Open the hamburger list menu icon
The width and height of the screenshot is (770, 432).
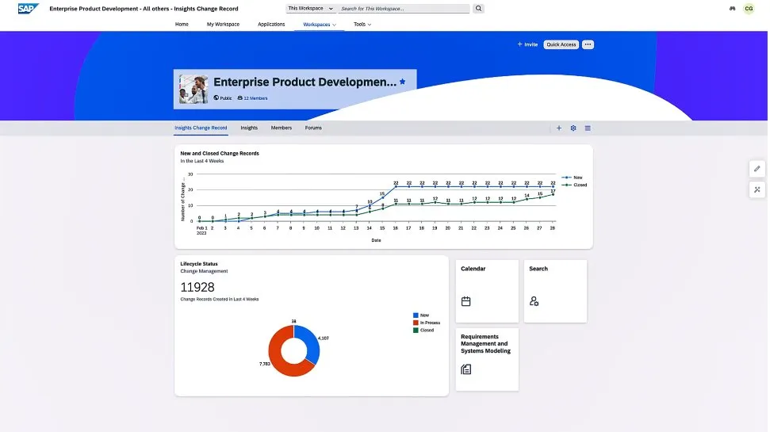point(588,128)
